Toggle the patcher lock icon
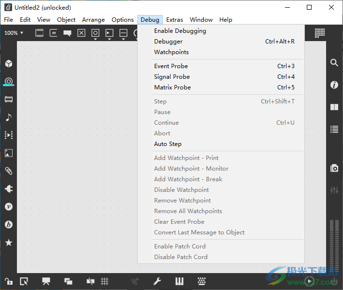The height and width of the screenshot is (290, 343). click(x=9, y=281)
